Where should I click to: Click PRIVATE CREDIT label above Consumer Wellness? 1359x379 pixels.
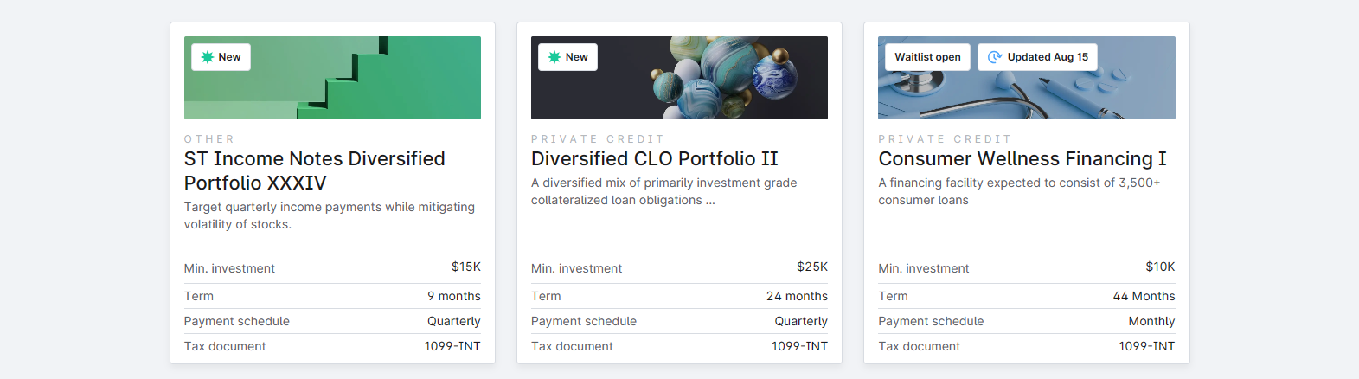tap(945, 138)
